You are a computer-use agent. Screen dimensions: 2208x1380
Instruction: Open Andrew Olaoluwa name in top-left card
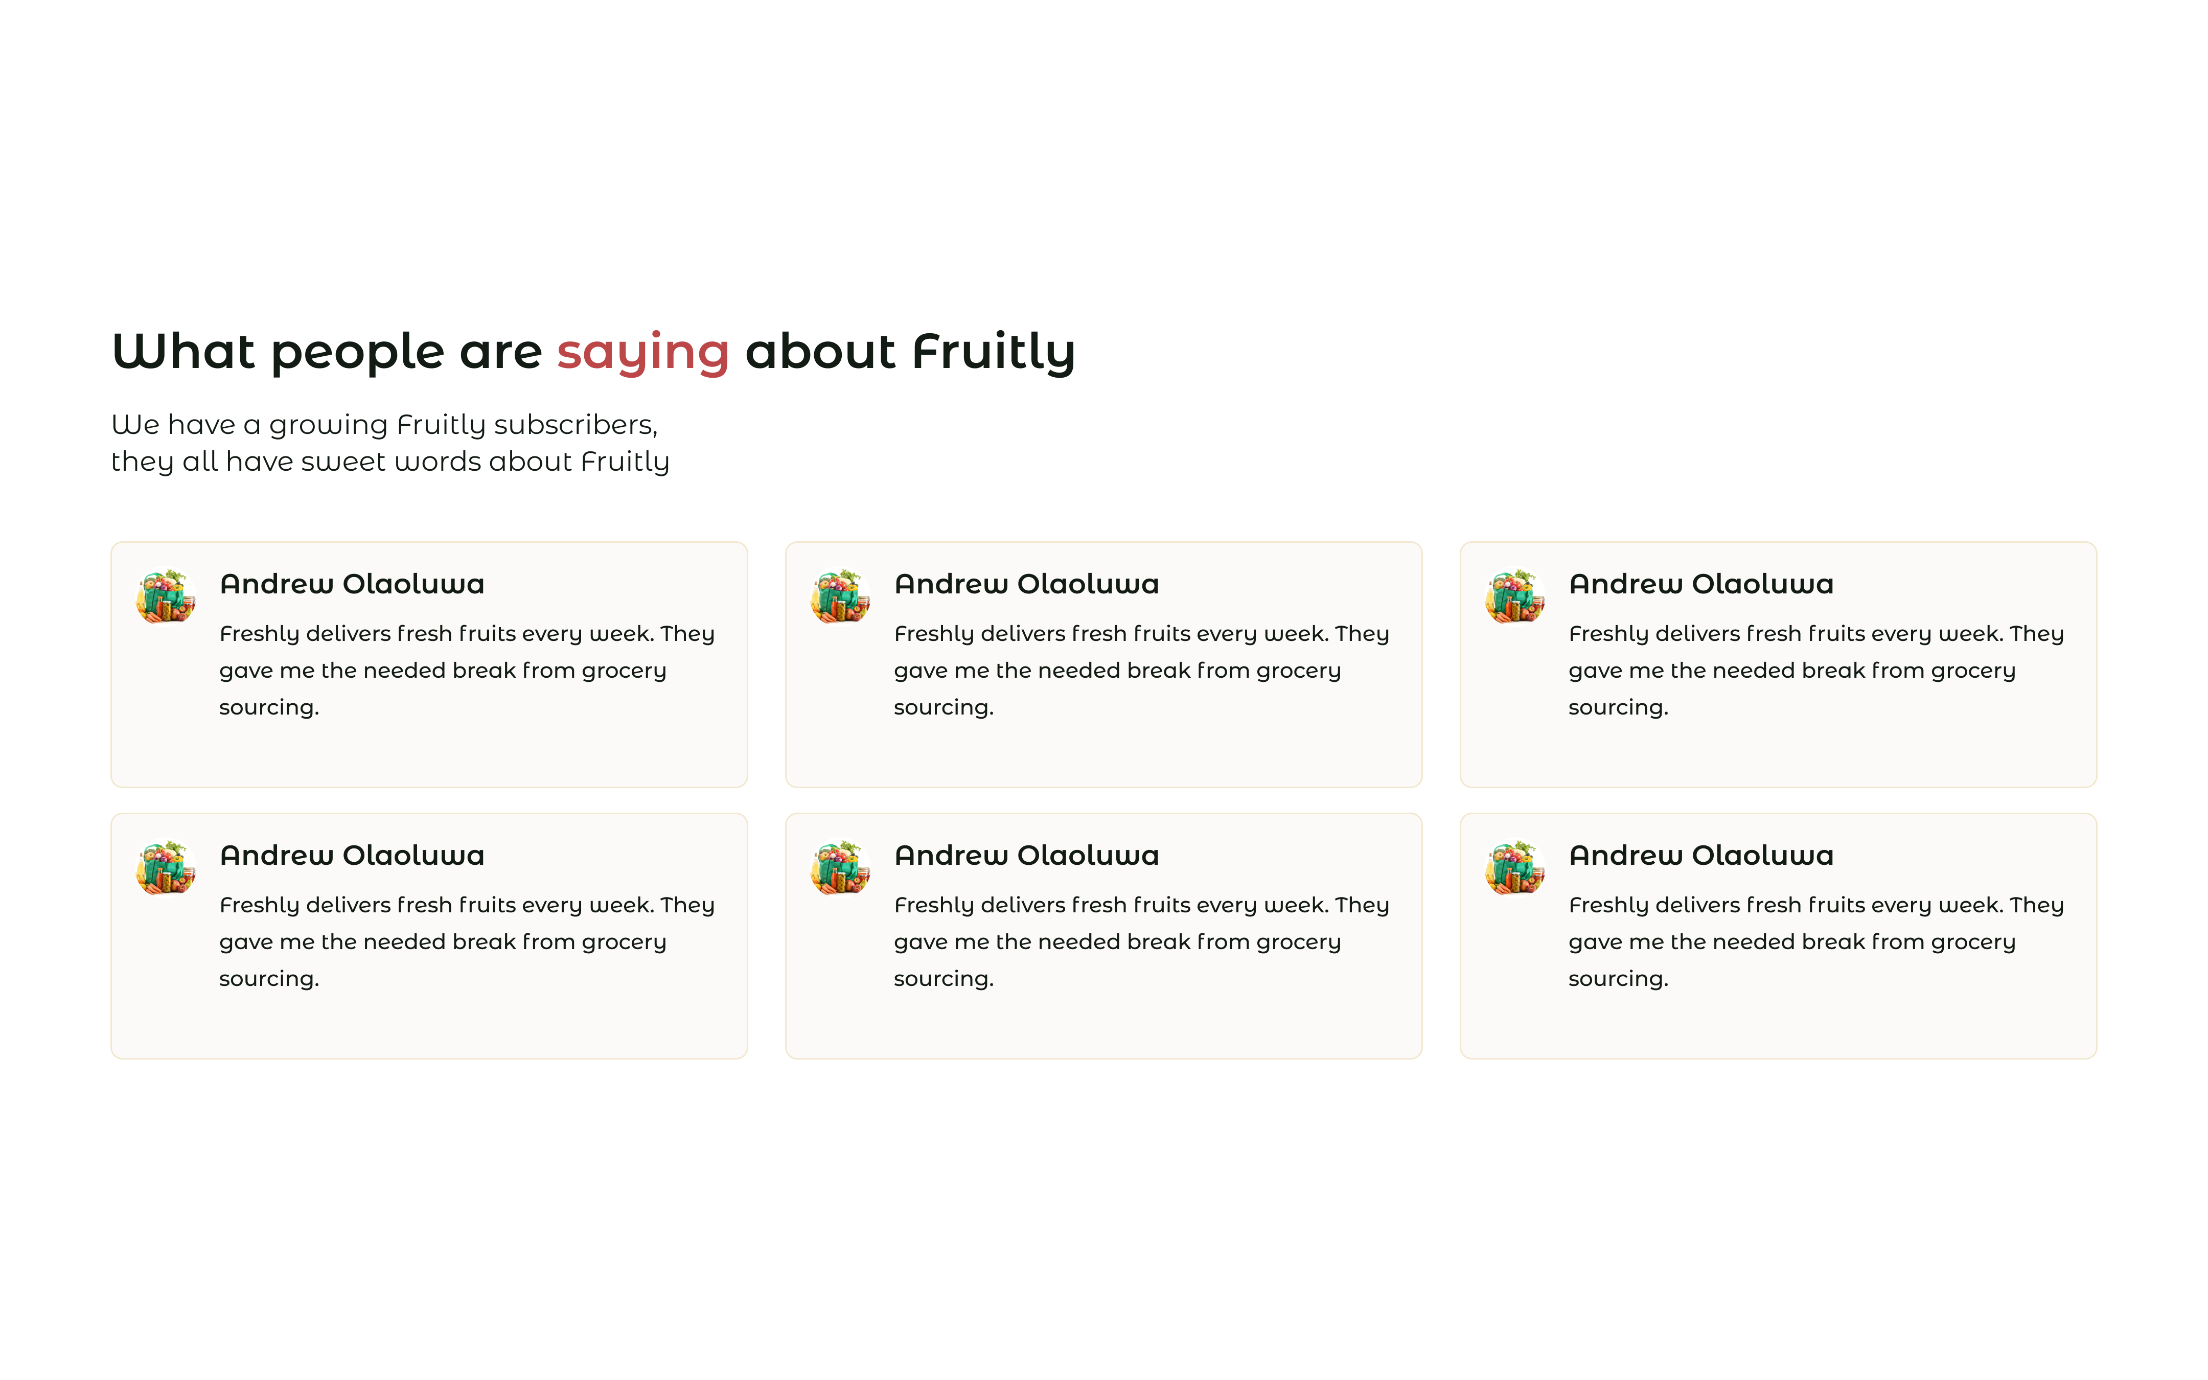352,584
